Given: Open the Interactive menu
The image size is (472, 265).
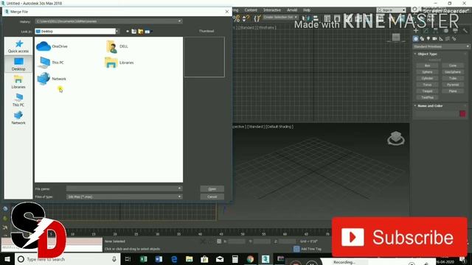Looking at the screenshot, I should (272, 10).
